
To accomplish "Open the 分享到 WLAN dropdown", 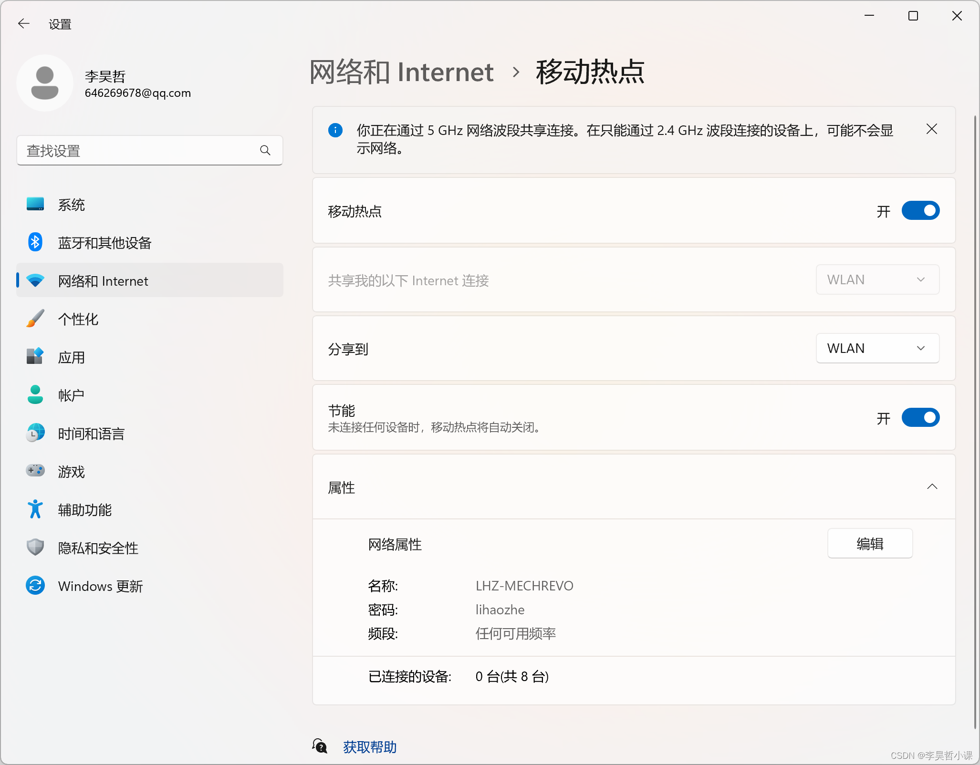I will (877, 348).
